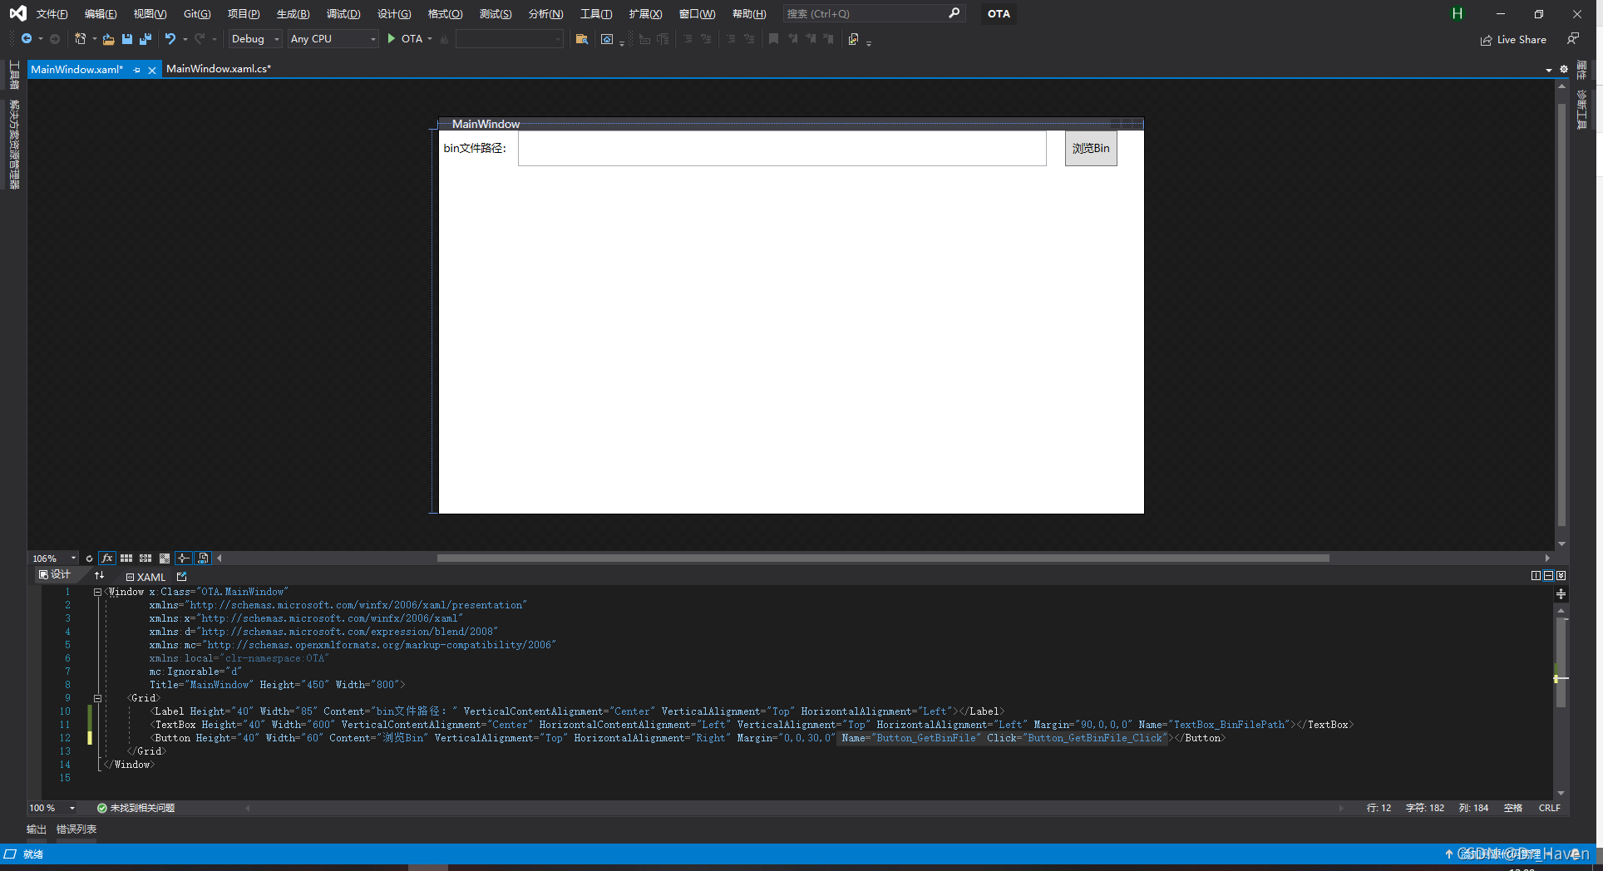Click the Save All icon

coord(146,39)
